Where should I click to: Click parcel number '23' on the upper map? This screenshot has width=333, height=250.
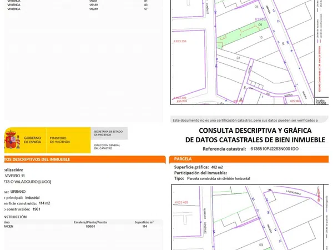(x=238, y=58)
